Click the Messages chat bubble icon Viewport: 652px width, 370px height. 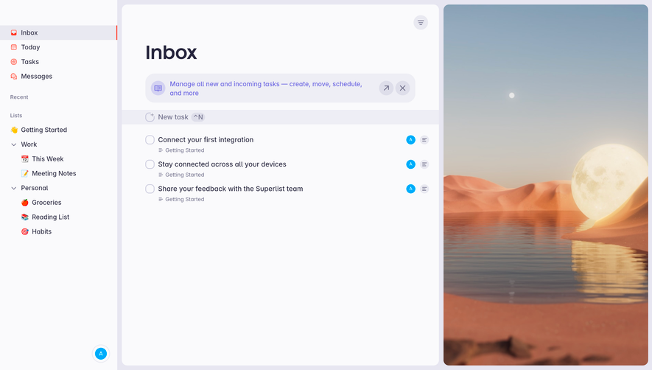[14, 76]
